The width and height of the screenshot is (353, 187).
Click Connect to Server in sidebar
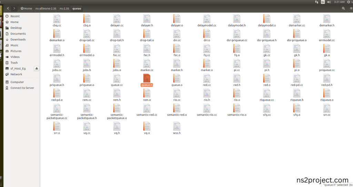[x=22, y=88]
